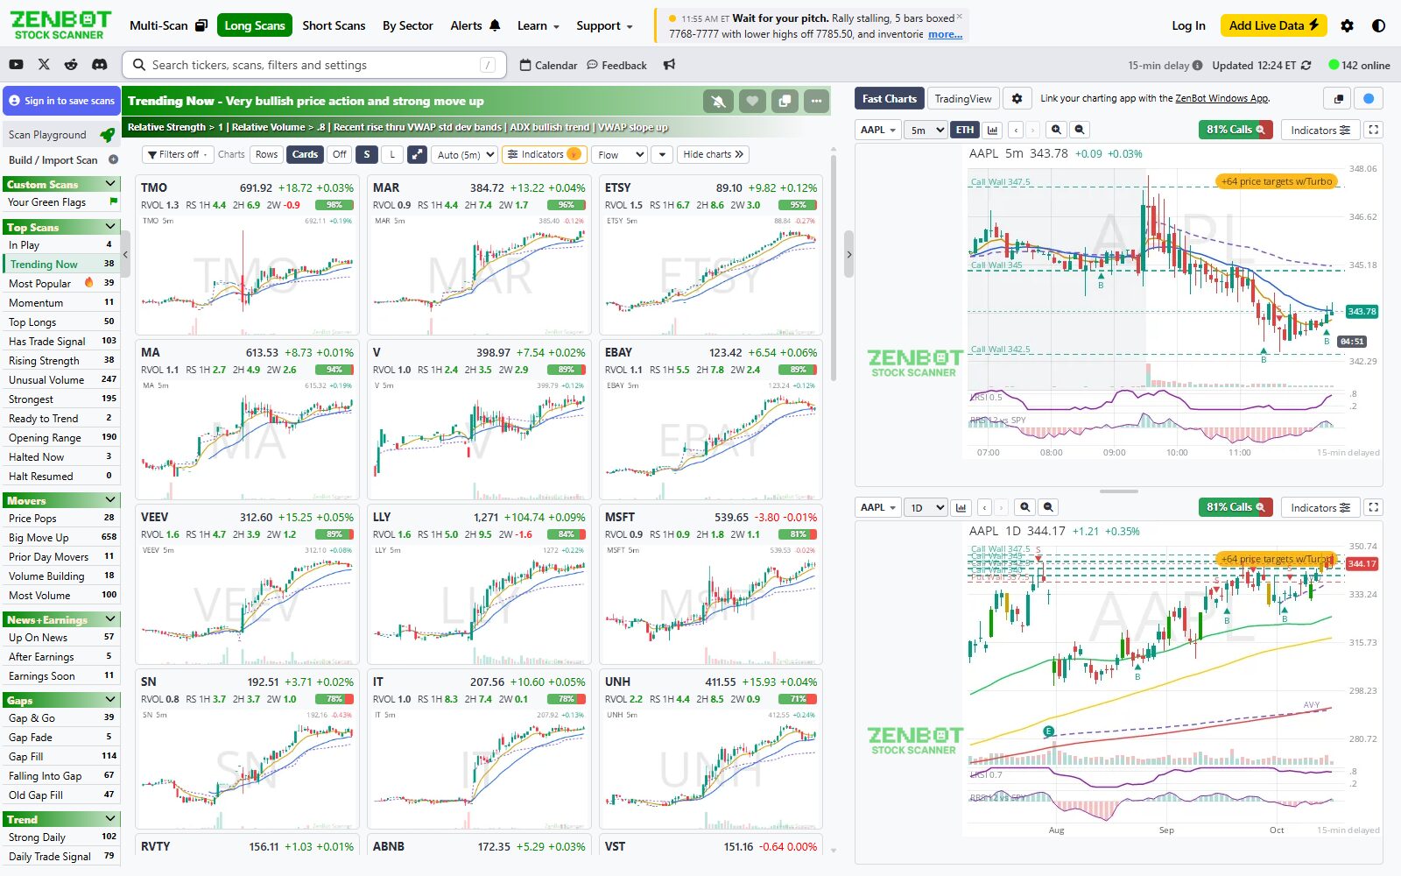1401x876 pixels.
Task: Open the X (Twitter) social icon
Action: [44, 65]
